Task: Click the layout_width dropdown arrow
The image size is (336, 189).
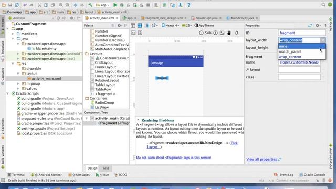Action: (323, 40)
